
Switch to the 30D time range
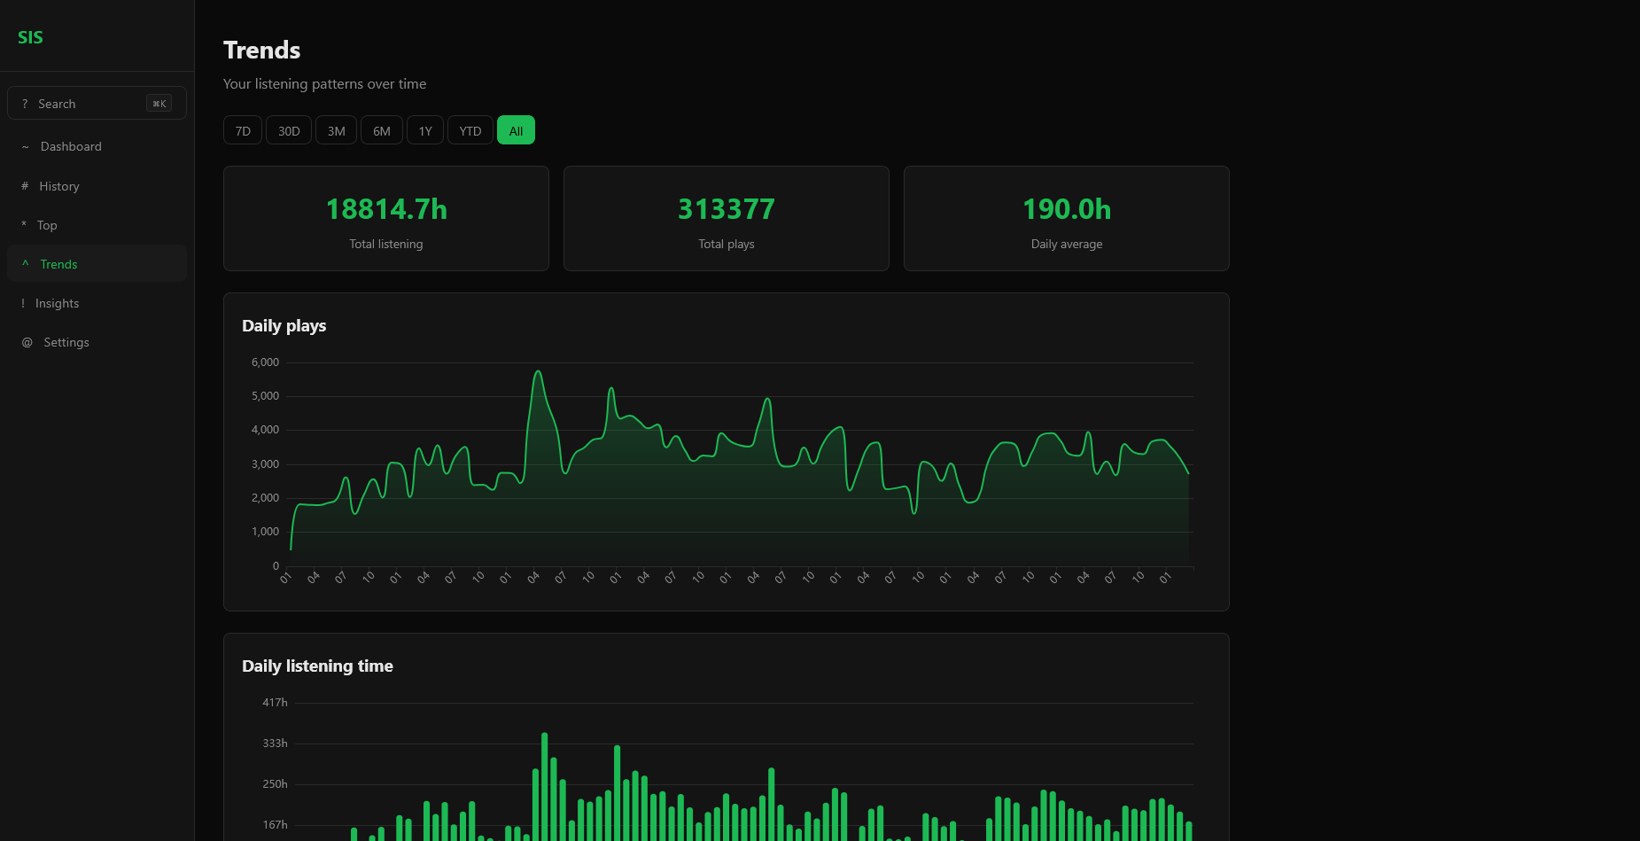pyautogui.click(x=289, y=130)
